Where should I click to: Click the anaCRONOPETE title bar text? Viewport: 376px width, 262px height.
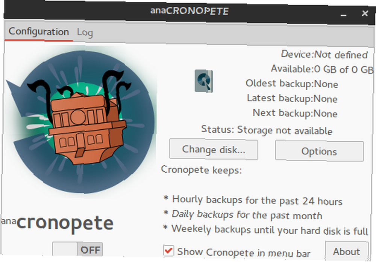[x=190, y=11]
